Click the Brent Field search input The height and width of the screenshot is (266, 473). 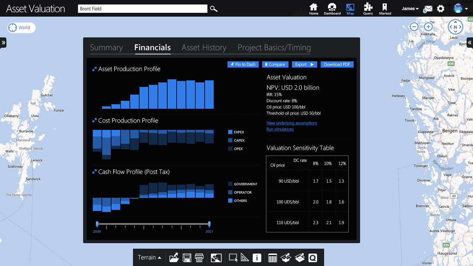pos(142,9)
